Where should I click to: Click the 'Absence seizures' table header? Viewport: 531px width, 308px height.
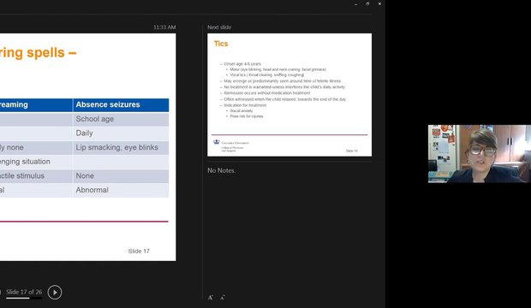click(121, 105)
